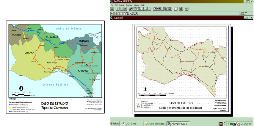
Task: Open the Help menu
Action: coord(143,5)
